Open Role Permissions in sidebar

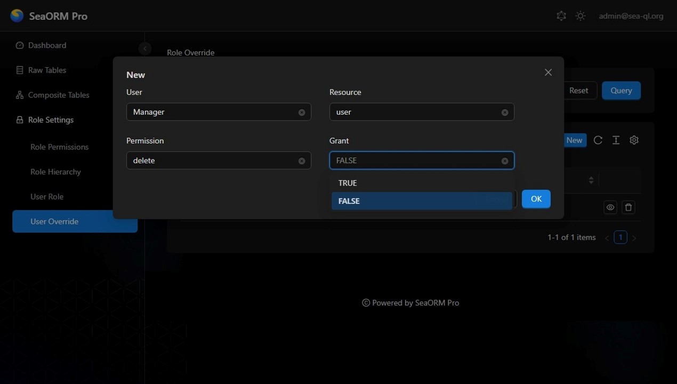59,147
